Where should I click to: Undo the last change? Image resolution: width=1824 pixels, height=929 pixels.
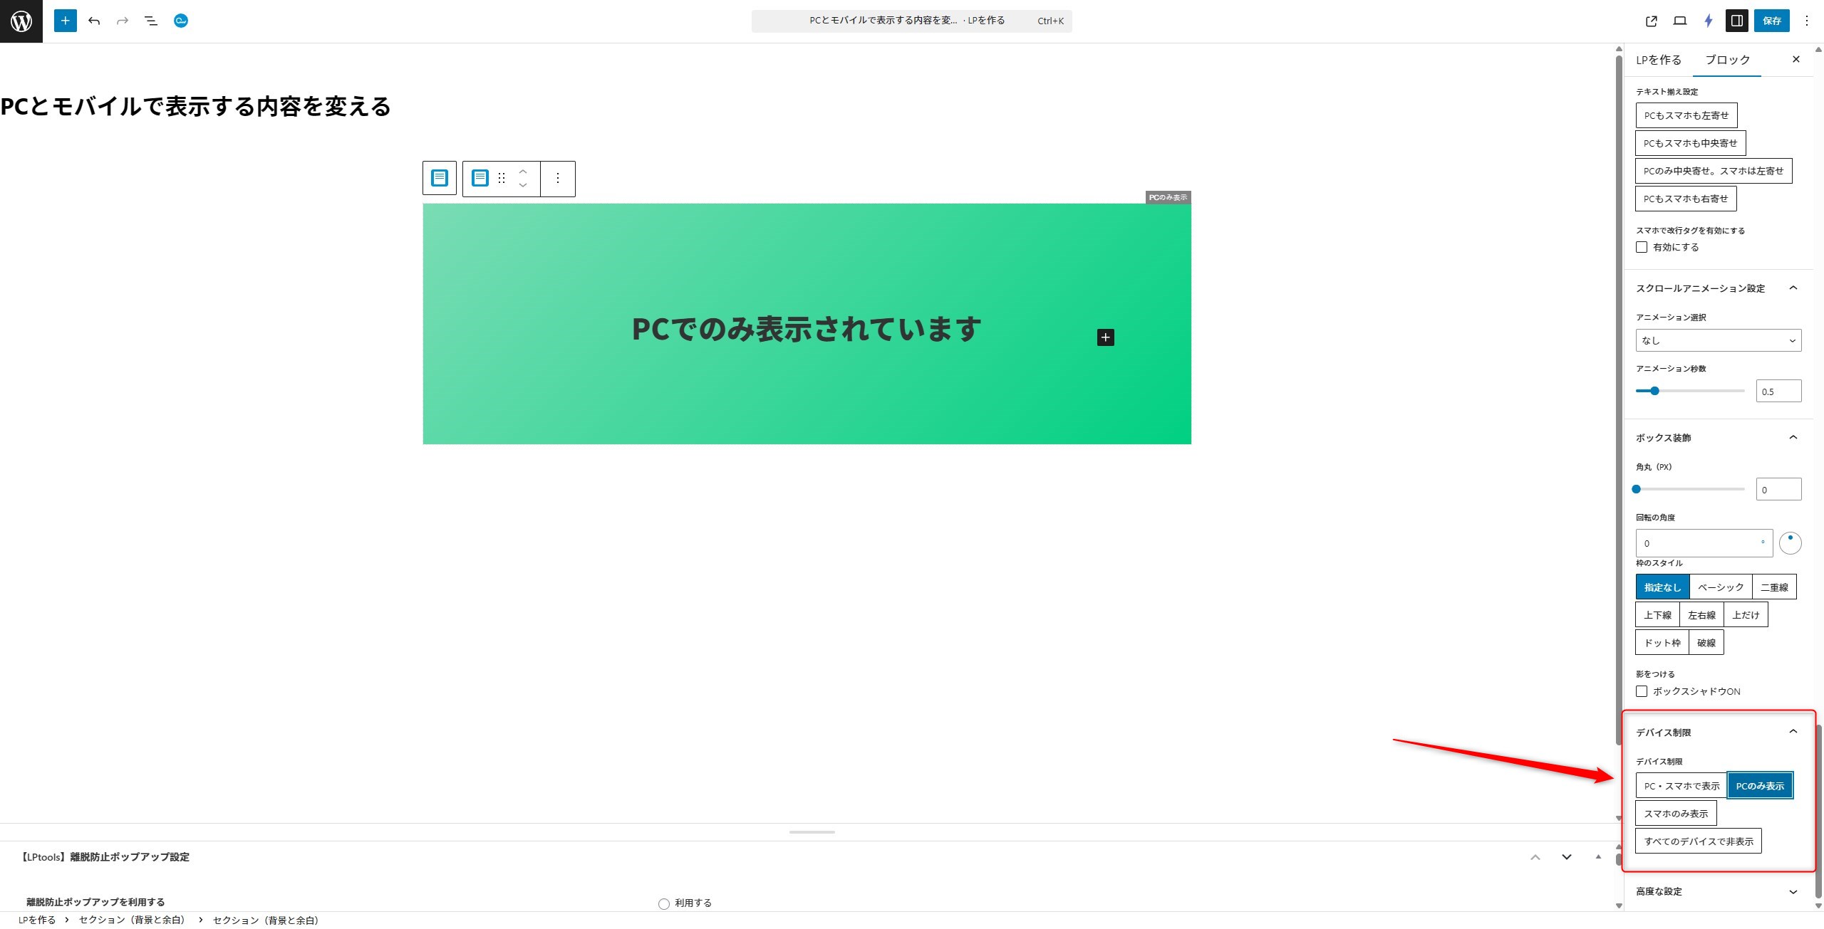94,21
